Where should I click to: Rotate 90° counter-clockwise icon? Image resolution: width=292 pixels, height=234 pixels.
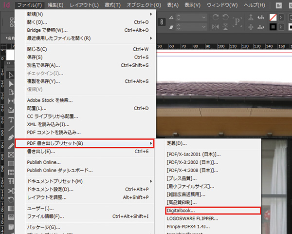point(225,18)
